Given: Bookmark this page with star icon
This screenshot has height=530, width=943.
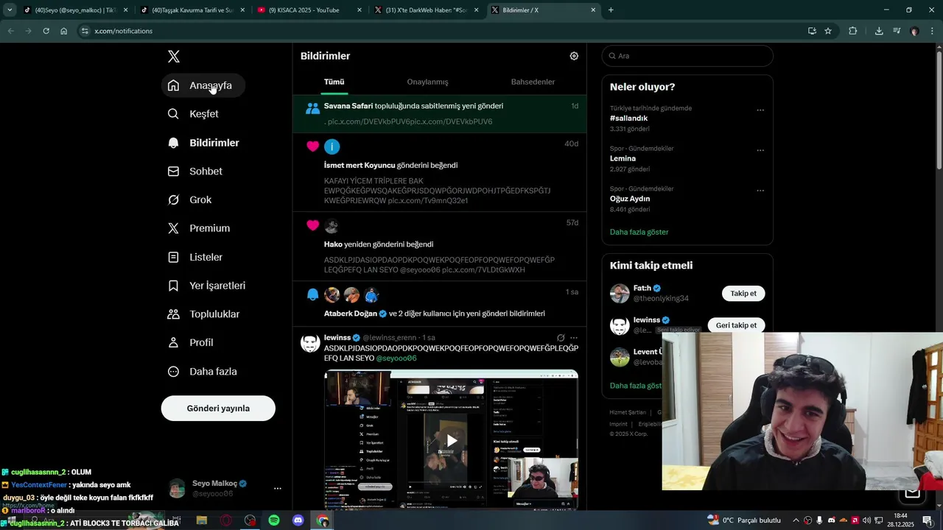Looking at the screenshot, I should coord(828,31).
